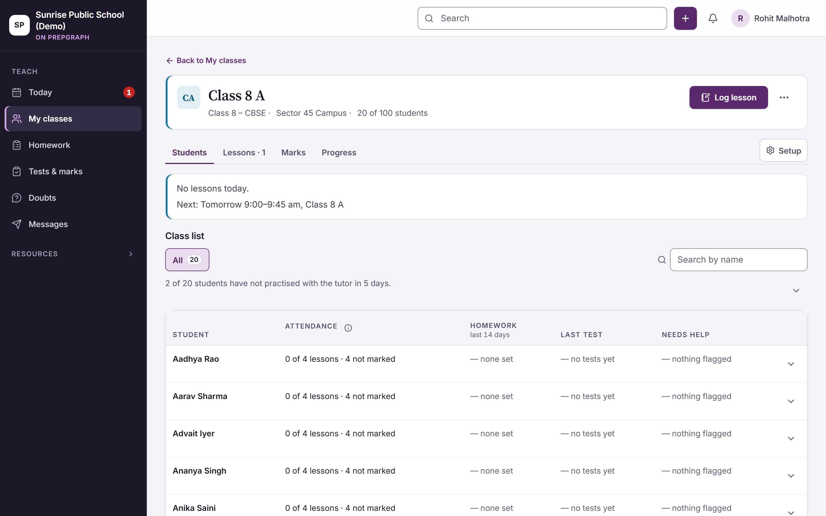Click the My classes people icon
The image size is (826, 516).
click(x=17, y=119)
